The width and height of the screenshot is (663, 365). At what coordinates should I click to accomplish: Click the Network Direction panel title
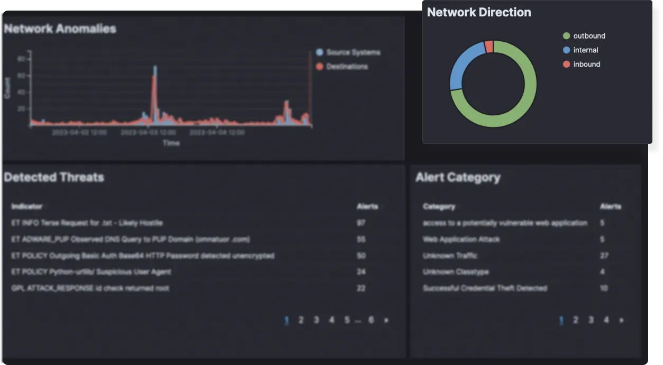478,12
